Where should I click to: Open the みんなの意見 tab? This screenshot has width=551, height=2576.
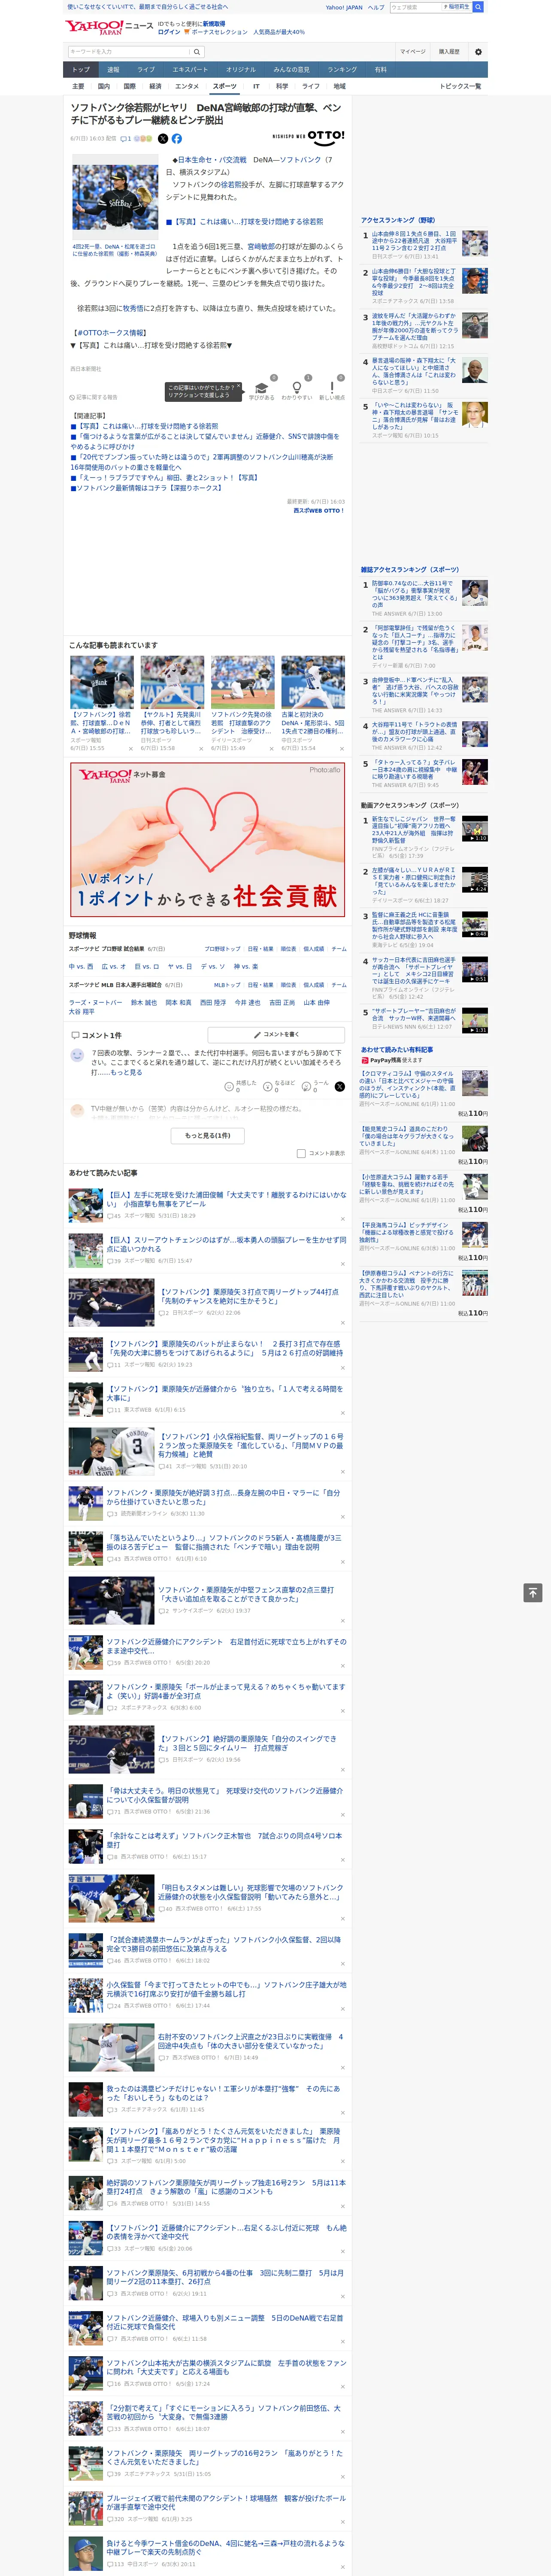coord(291,70)
